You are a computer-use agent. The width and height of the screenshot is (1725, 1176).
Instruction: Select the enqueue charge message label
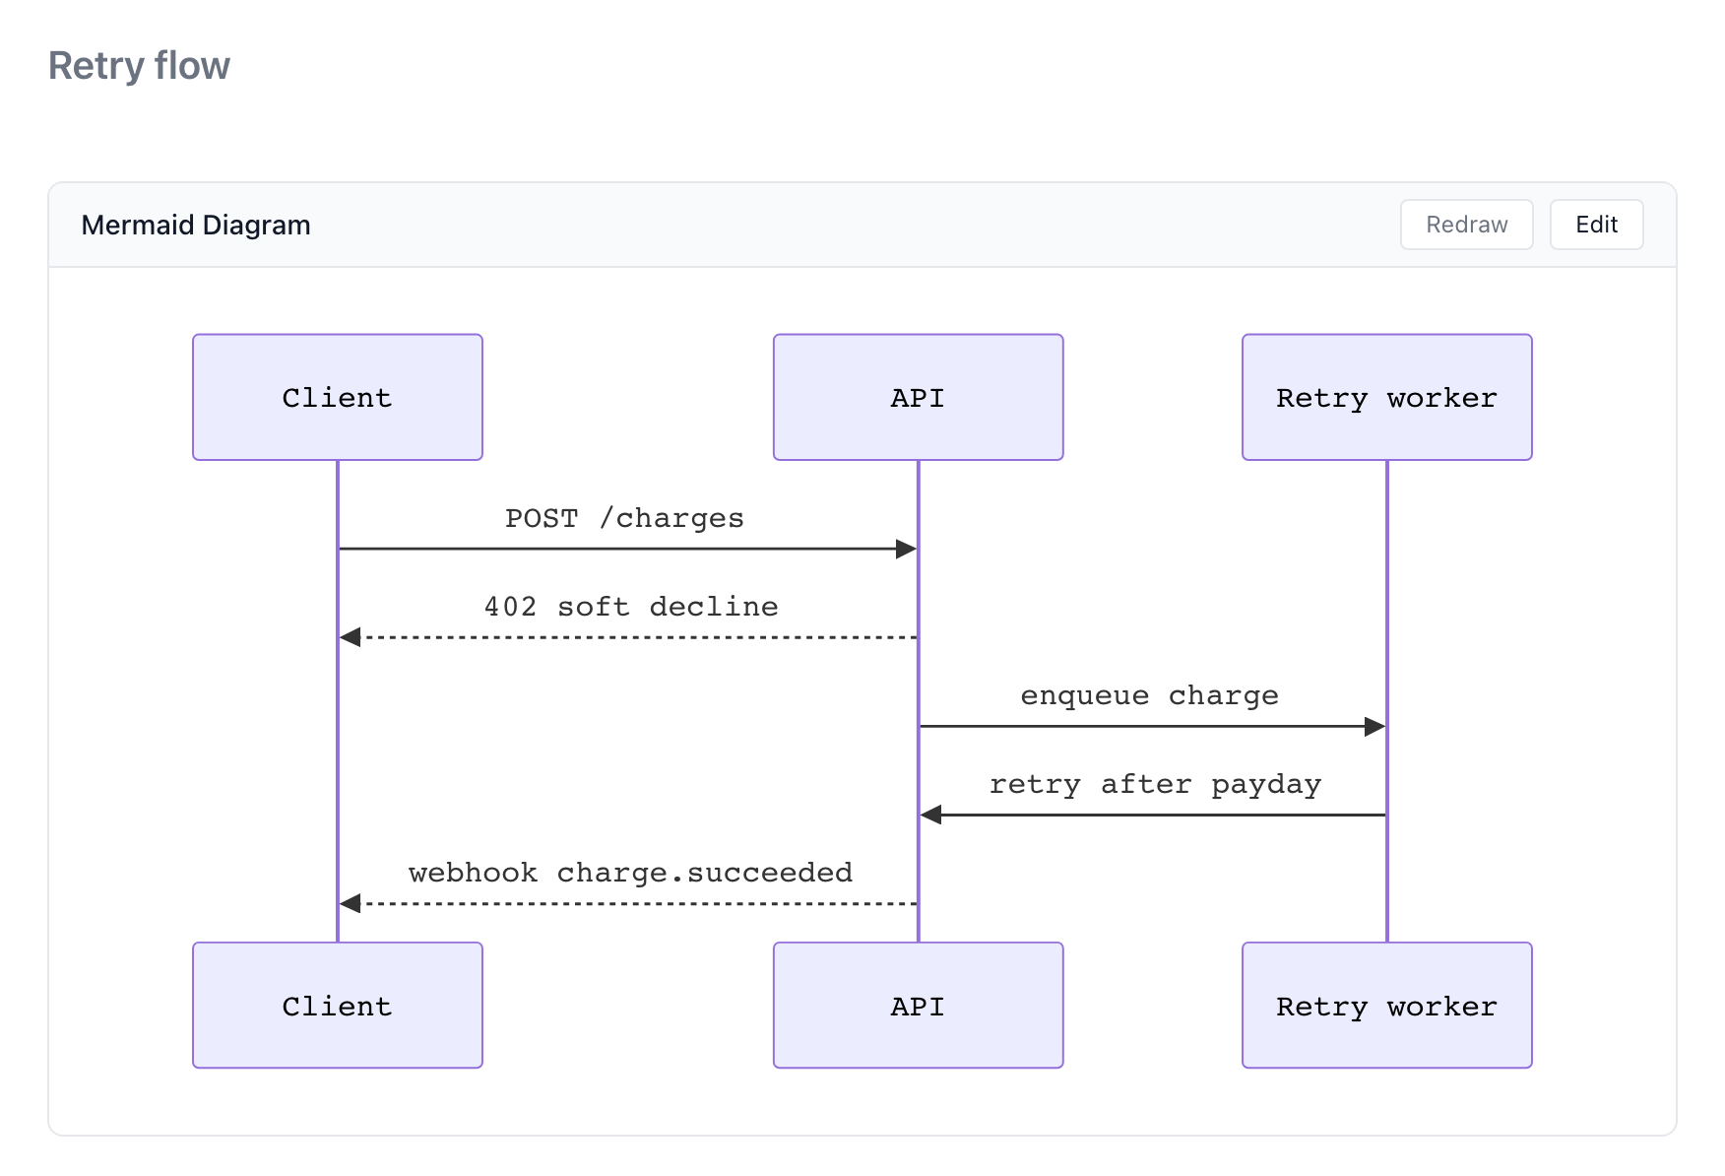coord(1149,695)
